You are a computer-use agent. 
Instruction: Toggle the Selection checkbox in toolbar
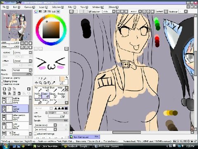point(90,12)
